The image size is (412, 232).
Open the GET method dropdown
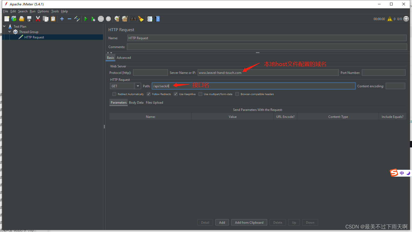click(138, 86)
